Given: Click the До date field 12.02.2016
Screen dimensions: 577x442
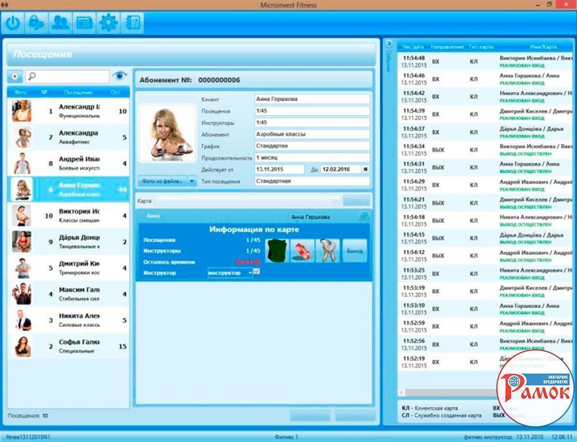Looking at the screenshot, I should point(340,169).
